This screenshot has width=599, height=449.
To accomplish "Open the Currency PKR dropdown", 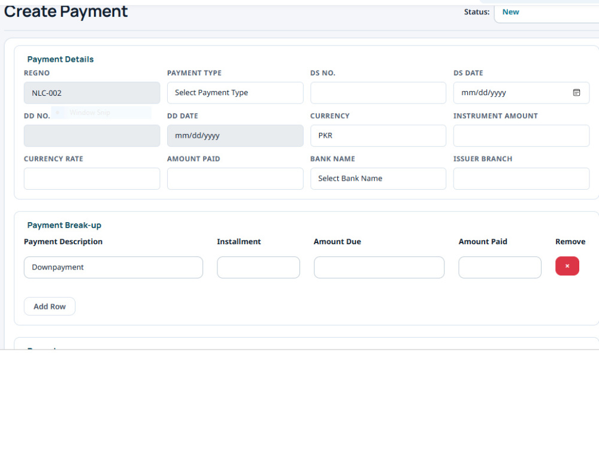I will click(378, 135).
